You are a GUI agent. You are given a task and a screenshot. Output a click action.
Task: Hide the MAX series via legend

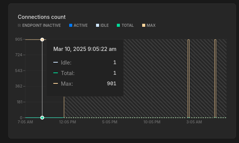[149, 25]
